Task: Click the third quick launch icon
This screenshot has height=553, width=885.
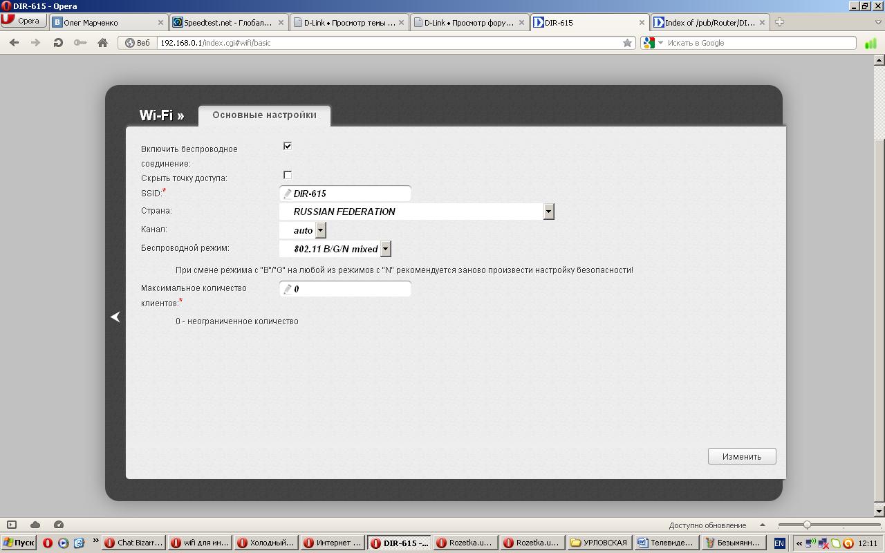Action: tap(78, 543)
